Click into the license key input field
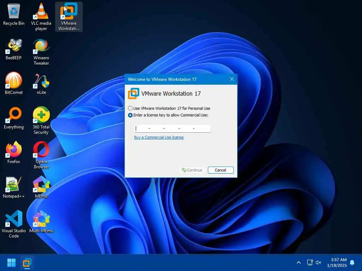 [172, 128]
